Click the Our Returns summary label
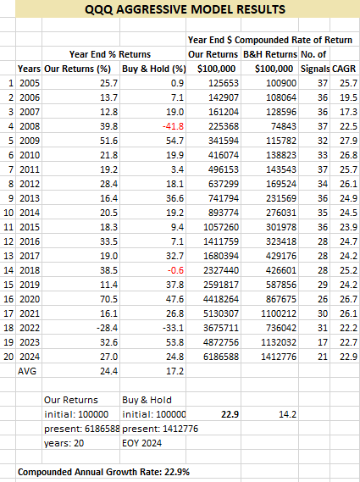360x482 pixels. [x=71, y=400]
